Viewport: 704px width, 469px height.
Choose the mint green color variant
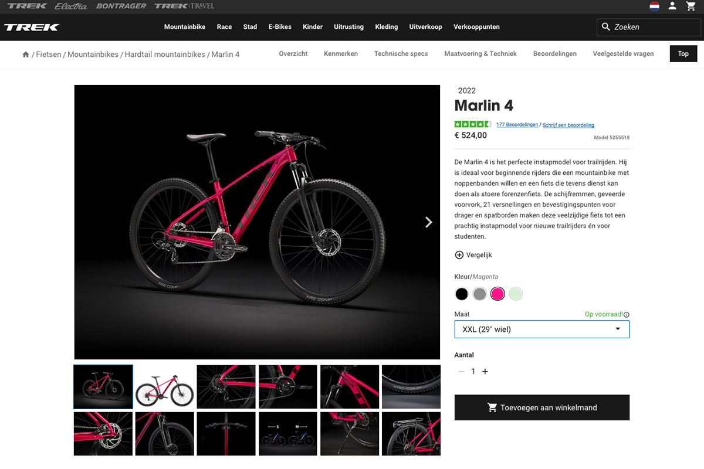(515, 294)
